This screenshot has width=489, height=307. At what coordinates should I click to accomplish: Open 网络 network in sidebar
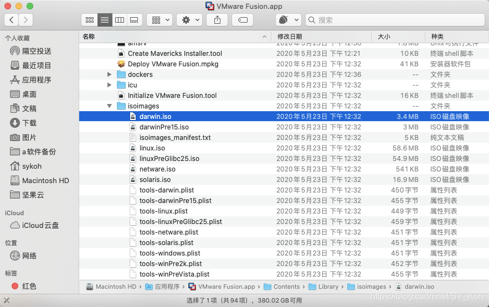tap(23, 256)
